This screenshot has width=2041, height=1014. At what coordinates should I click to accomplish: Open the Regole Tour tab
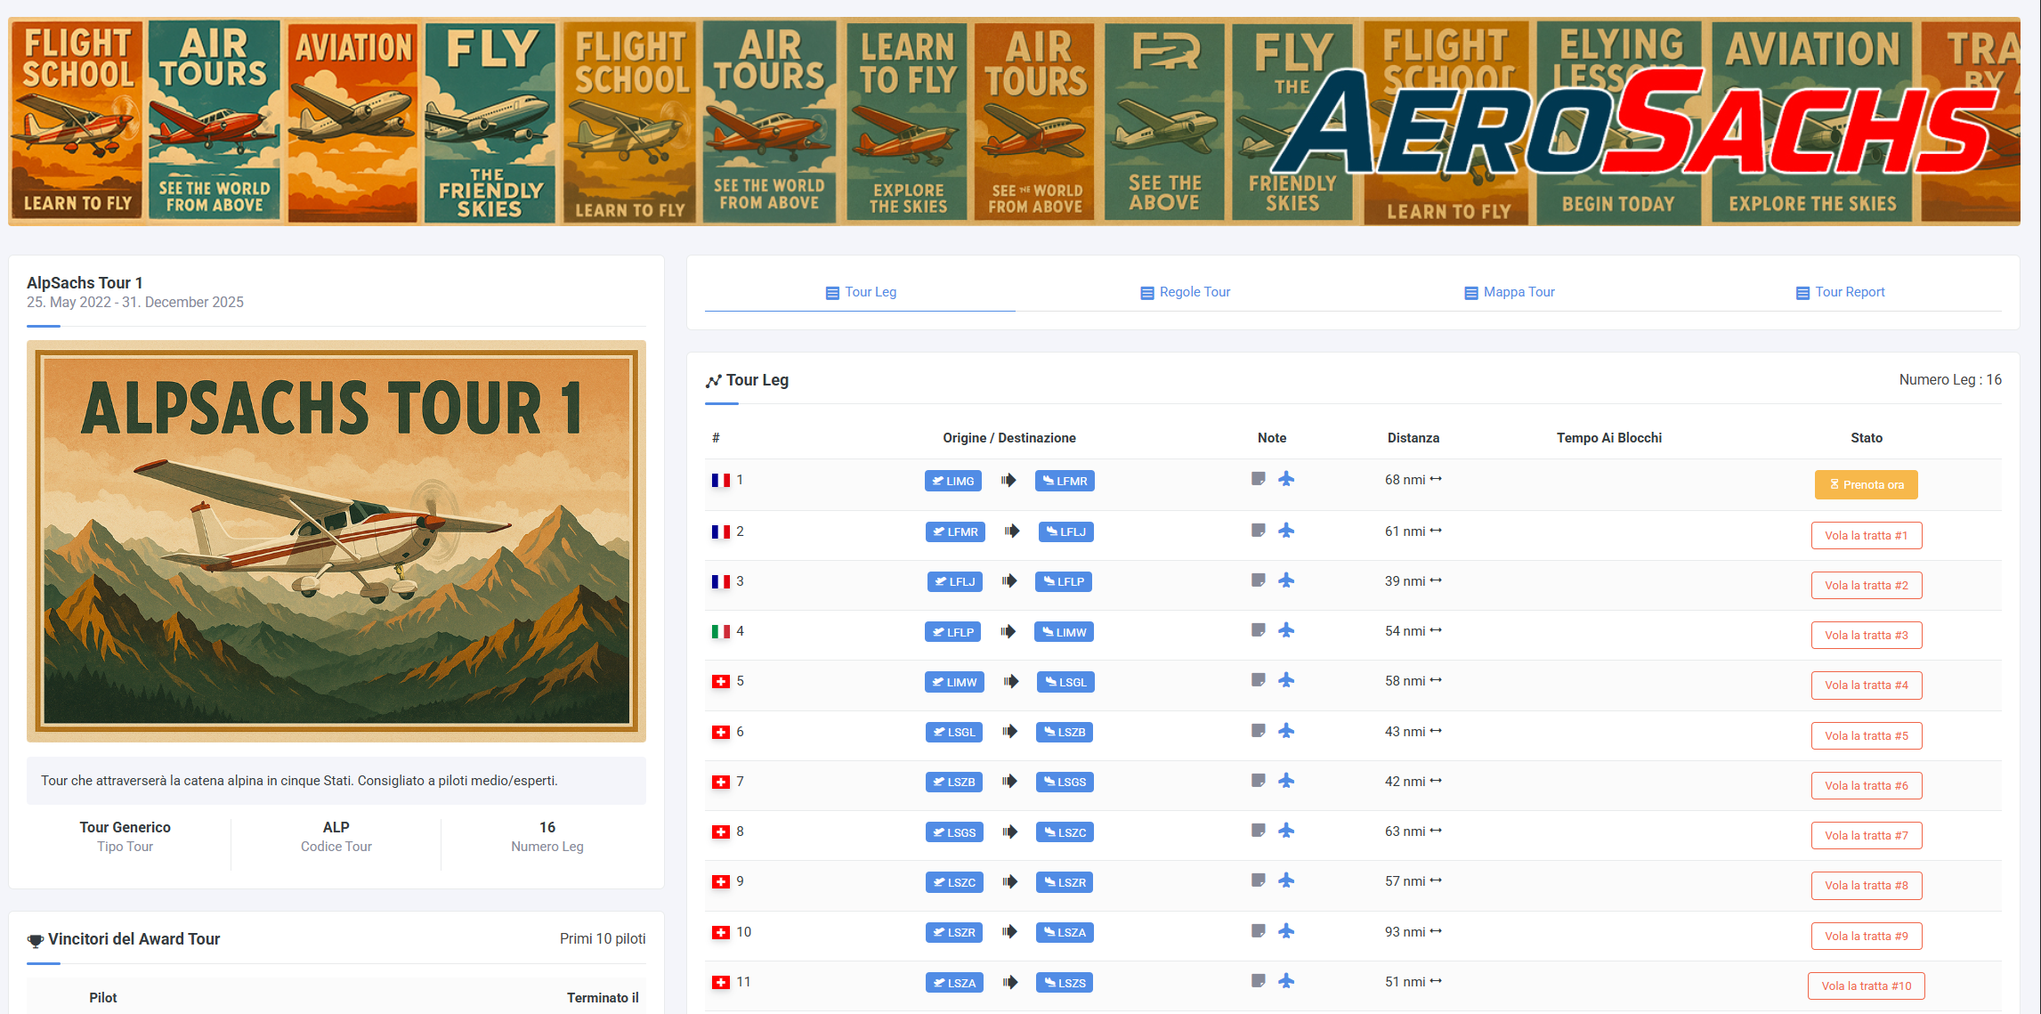tap(1185, 292)
